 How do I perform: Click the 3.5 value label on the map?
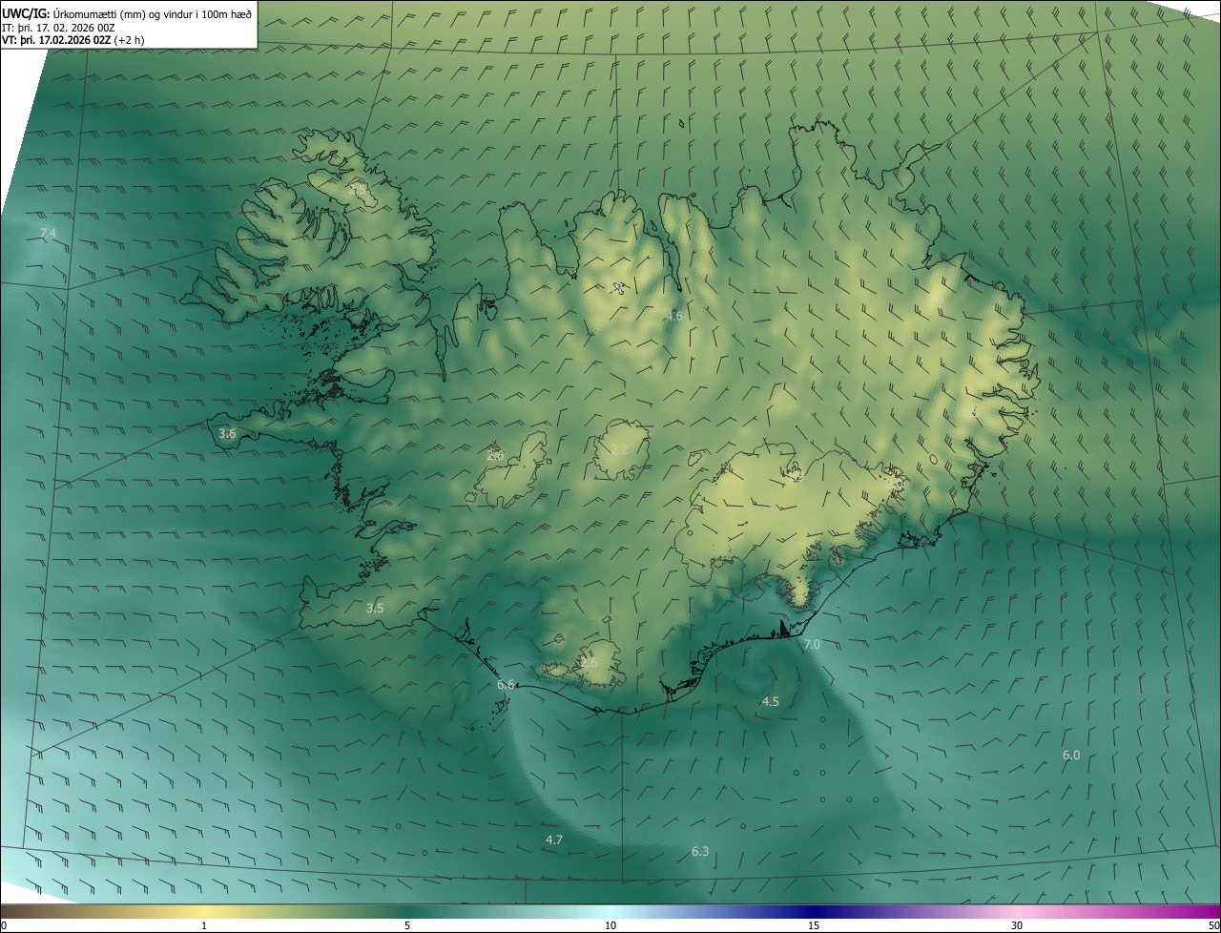pyautogui.click(x=375, y=609)
